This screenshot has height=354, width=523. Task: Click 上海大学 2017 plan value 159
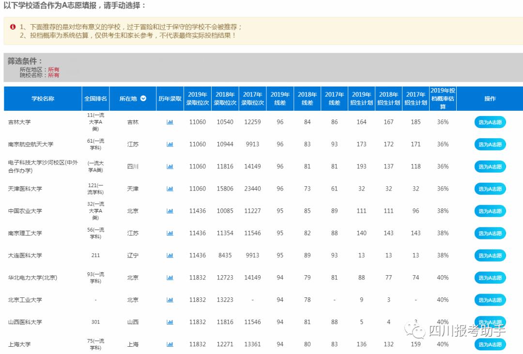point(415,344)
